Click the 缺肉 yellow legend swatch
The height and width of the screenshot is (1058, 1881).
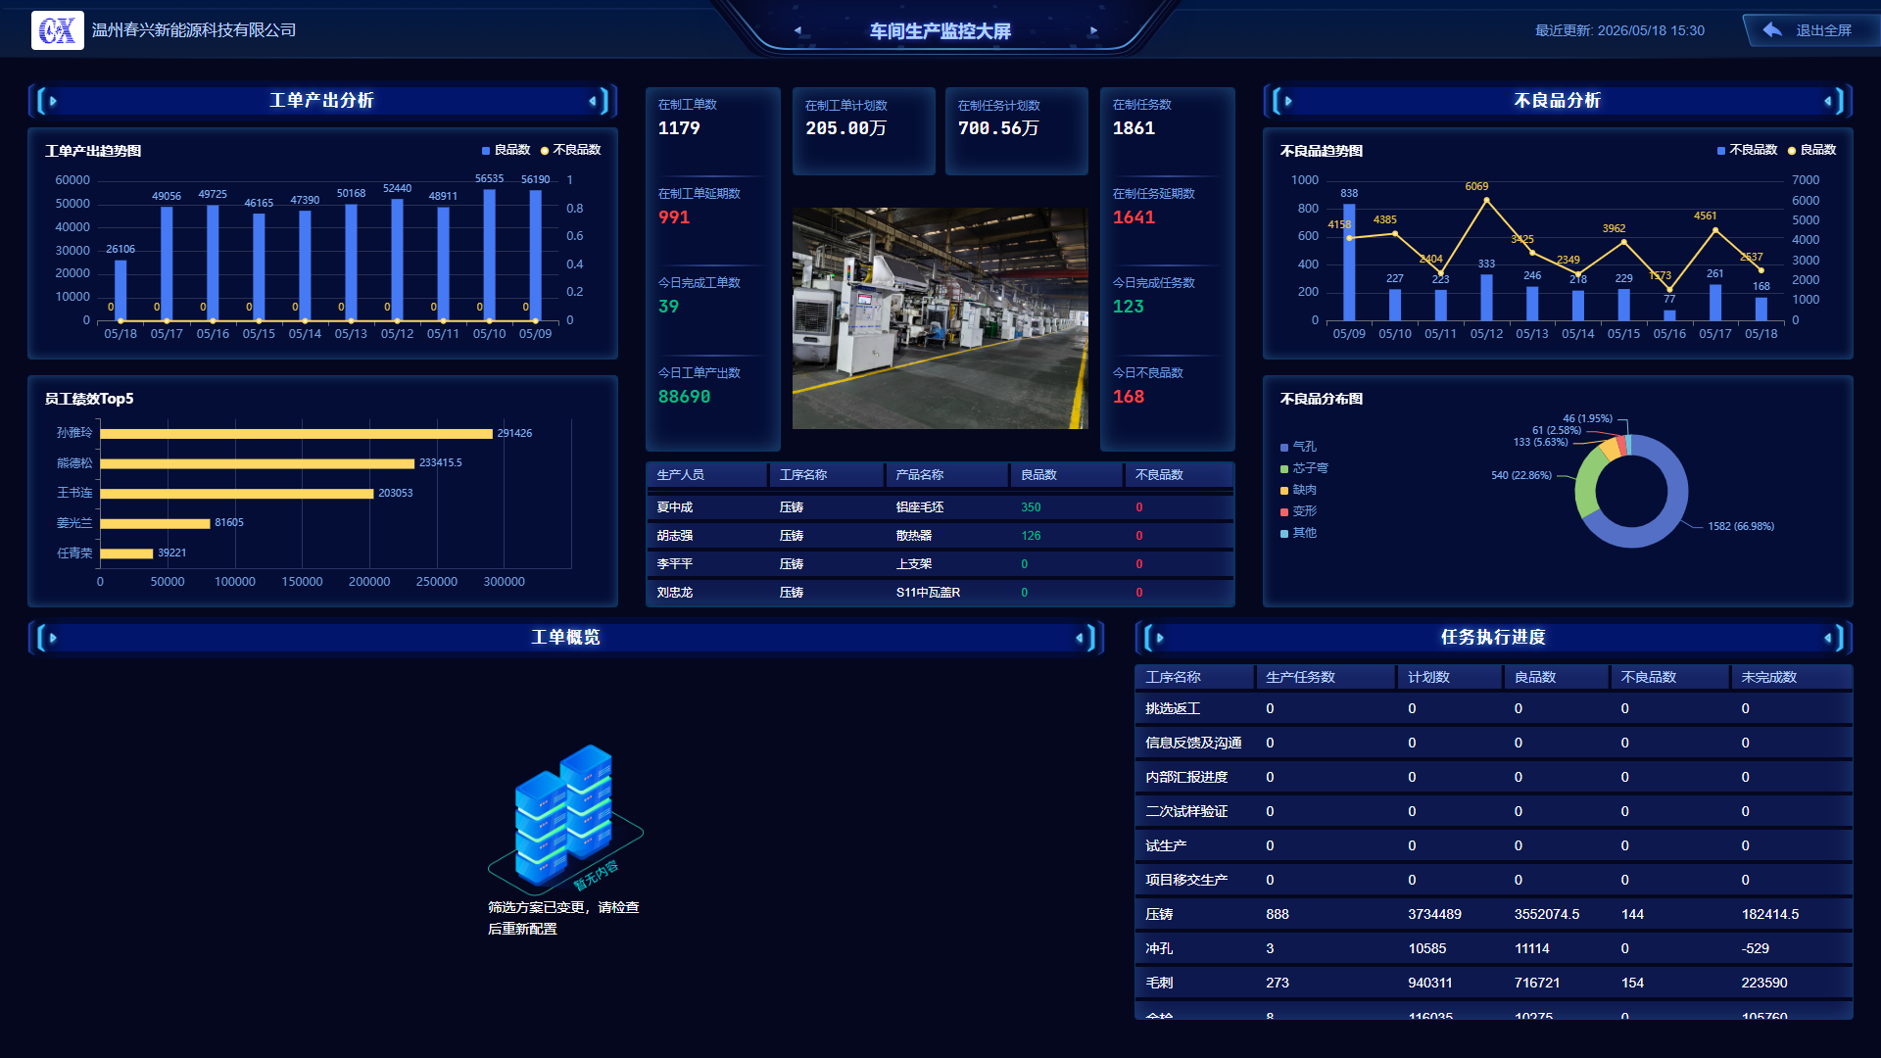(x=1284, y=490)
